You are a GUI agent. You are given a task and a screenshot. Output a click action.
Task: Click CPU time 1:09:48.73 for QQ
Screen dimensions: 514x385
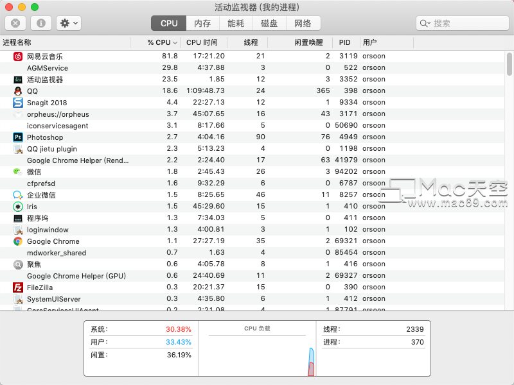tap(206, 90)
